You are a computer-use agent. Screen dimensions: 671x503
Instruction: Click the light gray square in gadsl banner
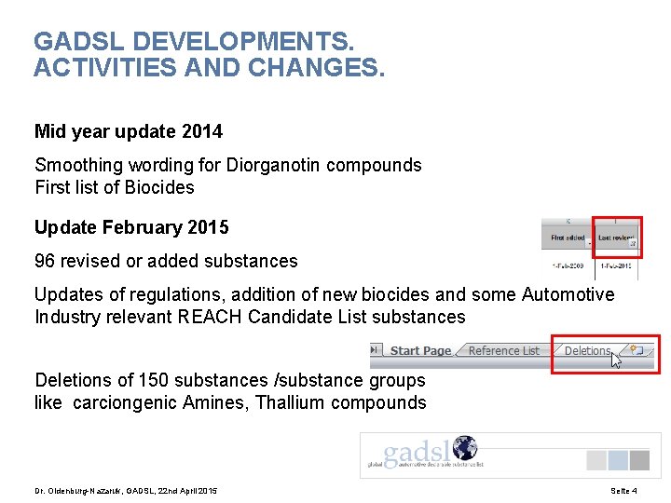596,460
